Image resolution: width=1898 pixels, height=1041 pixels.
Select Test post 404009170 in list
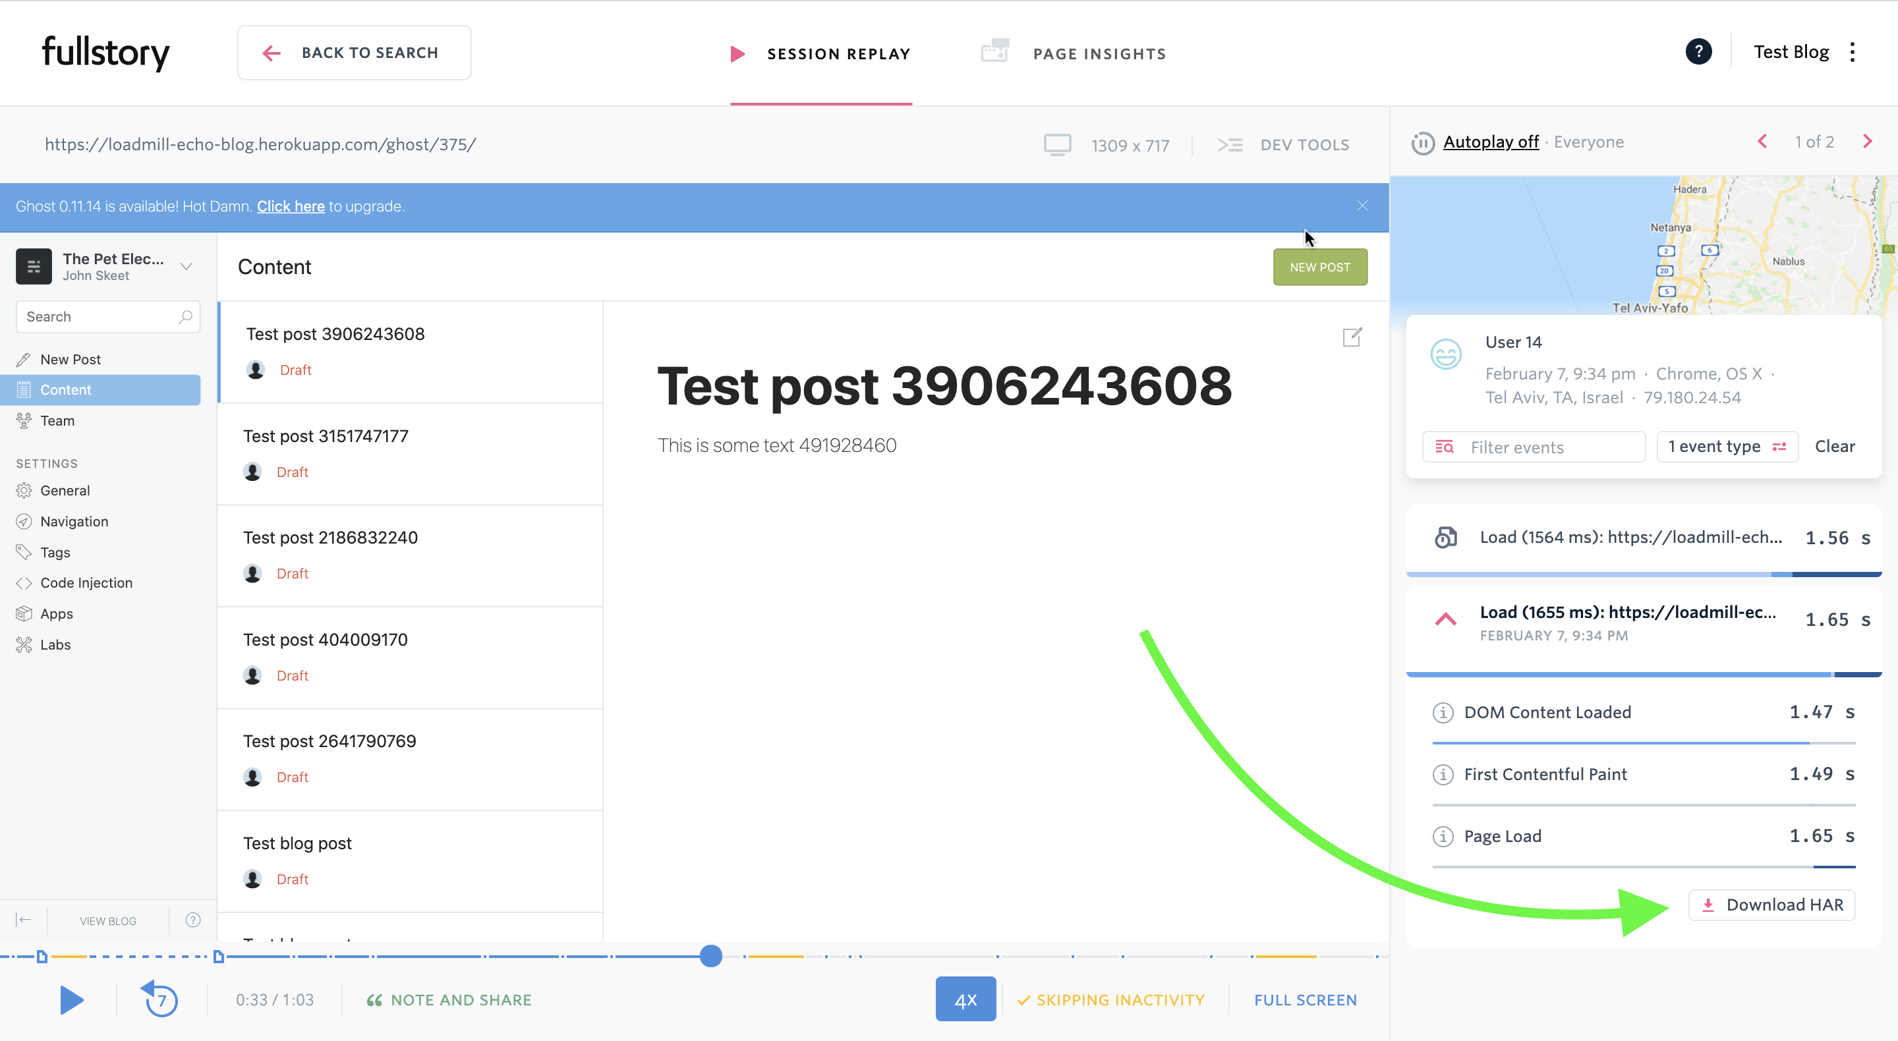click(411, 658)
